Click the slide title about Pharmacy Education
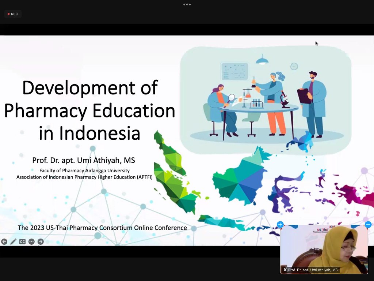Image resolution: width=374 pixels, height=281 pixels. point(89,110)
